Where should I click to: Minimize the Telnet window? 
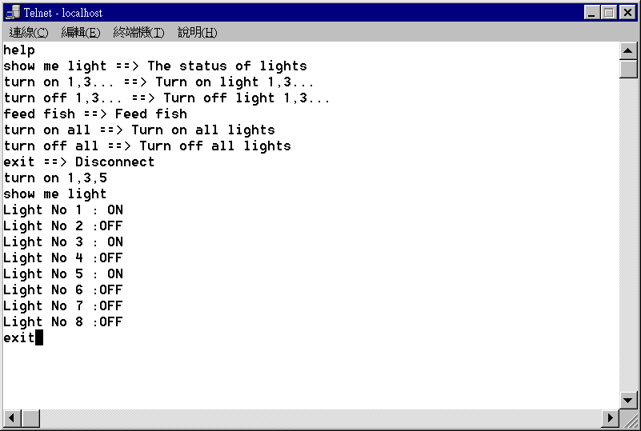pos(591,13)
